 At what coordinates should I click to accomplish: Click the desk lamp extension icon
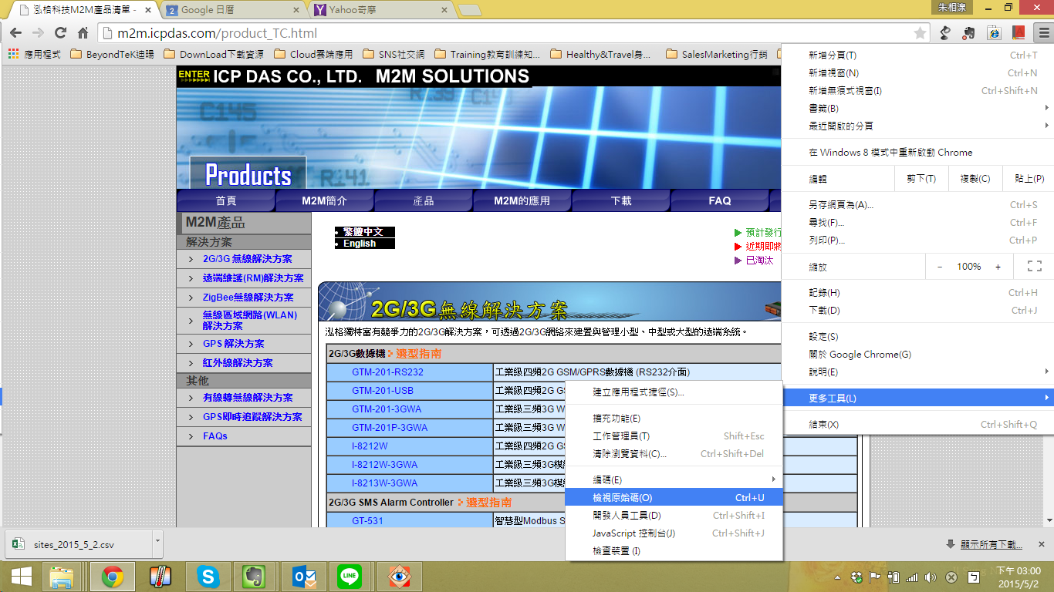click(945, 33)
